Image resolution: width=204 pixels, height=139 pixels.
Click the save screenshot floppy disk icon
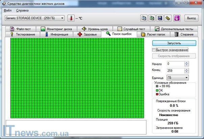coord(160,18)
